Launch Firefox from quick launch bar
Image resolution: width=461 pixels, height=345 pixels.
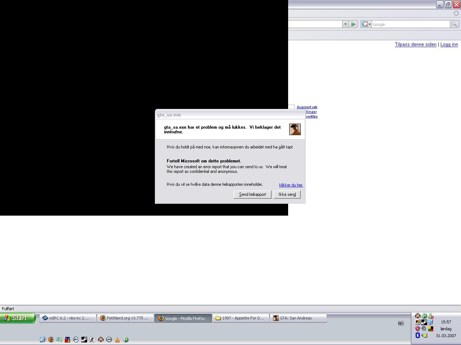(x=51, y=339)
